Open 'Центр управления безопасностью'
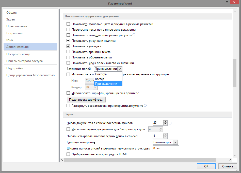241x173 pixels. [x=30, y=75]
